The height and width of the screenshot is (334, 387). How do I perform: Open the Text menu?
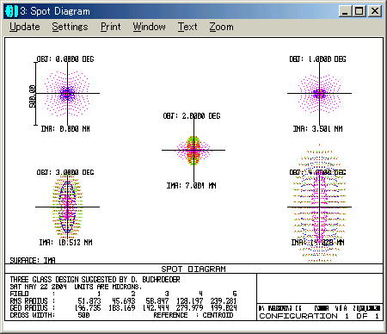pos(187,27)
